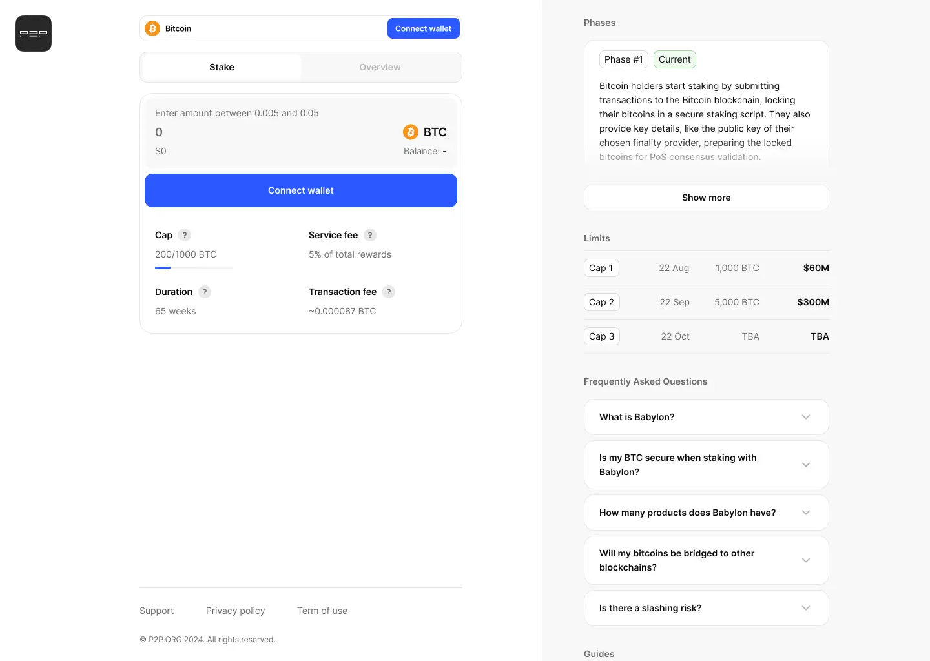The width and height of the screenshot is (930, 661).
Task: Click the '22 Sep' date
Action: (x=675, y=302)
